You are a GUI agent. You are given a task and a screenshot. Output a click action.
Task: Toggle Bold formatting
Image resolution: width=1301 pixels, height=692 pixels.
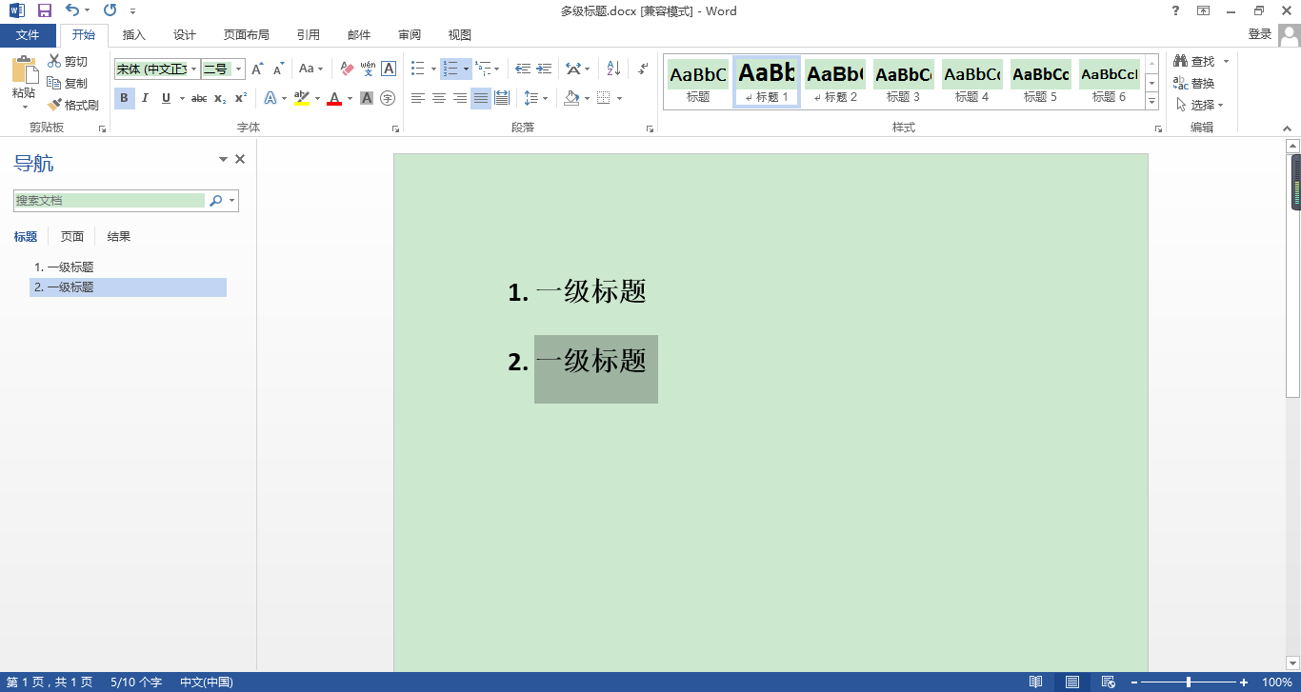pos(124,98)
